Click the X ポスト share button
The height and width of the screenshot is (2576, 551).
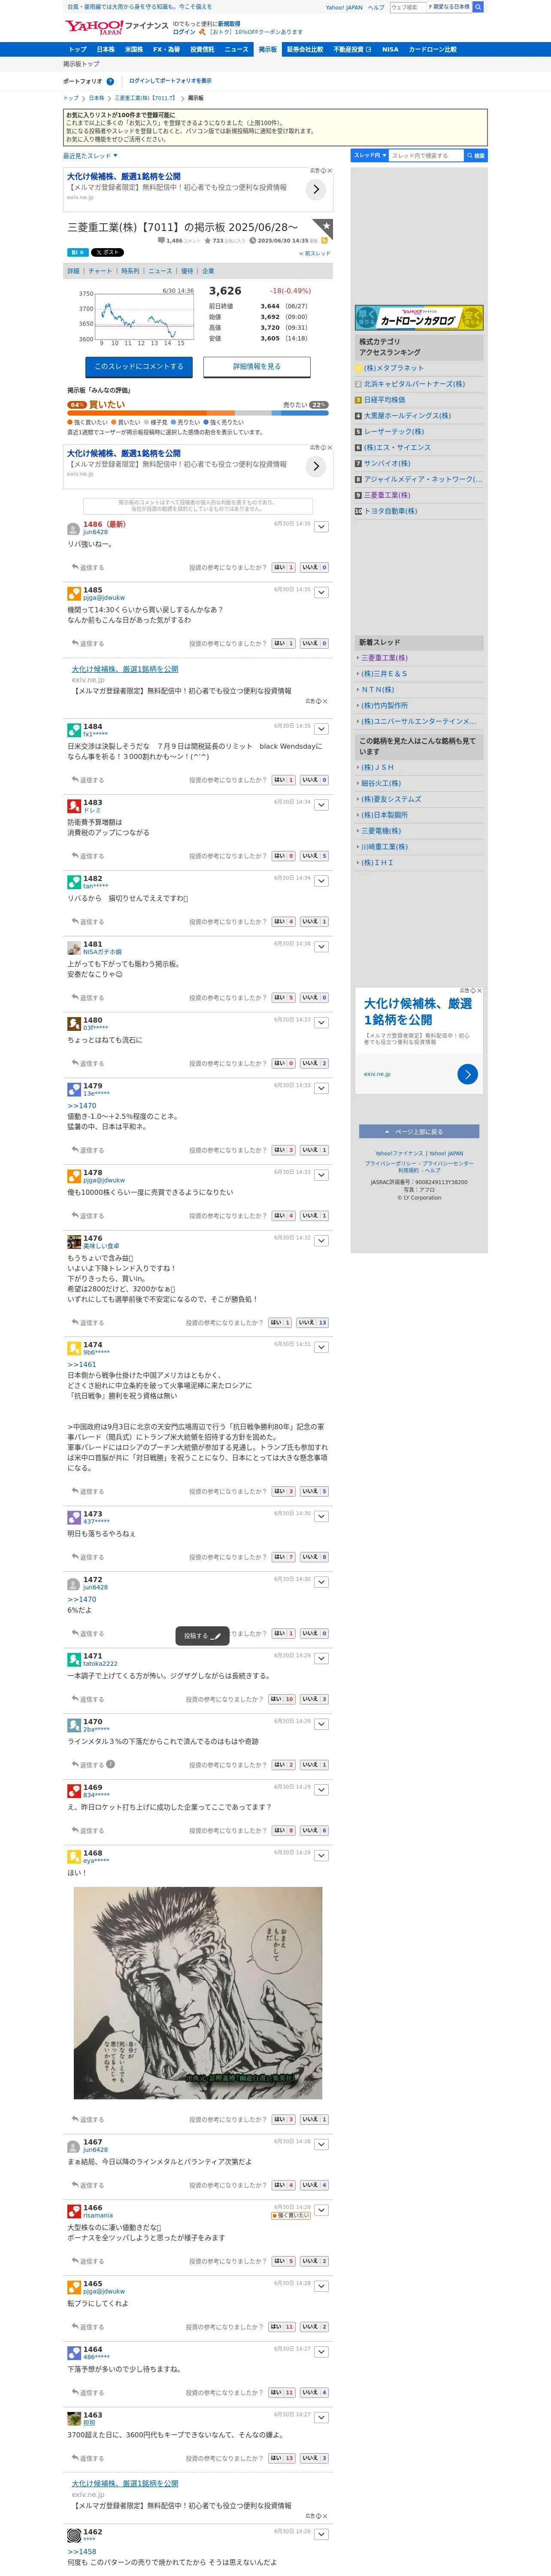pyautogui.click(x=107, y=252)
